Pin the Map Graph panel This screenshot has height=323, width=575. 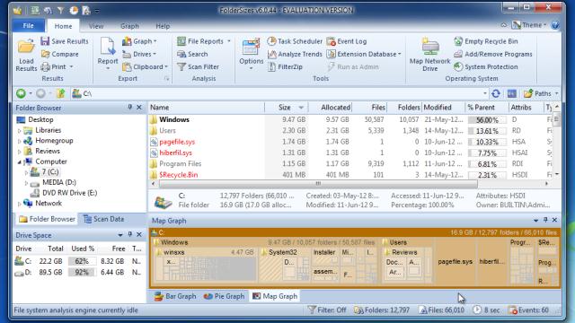(x=545, y=220)
